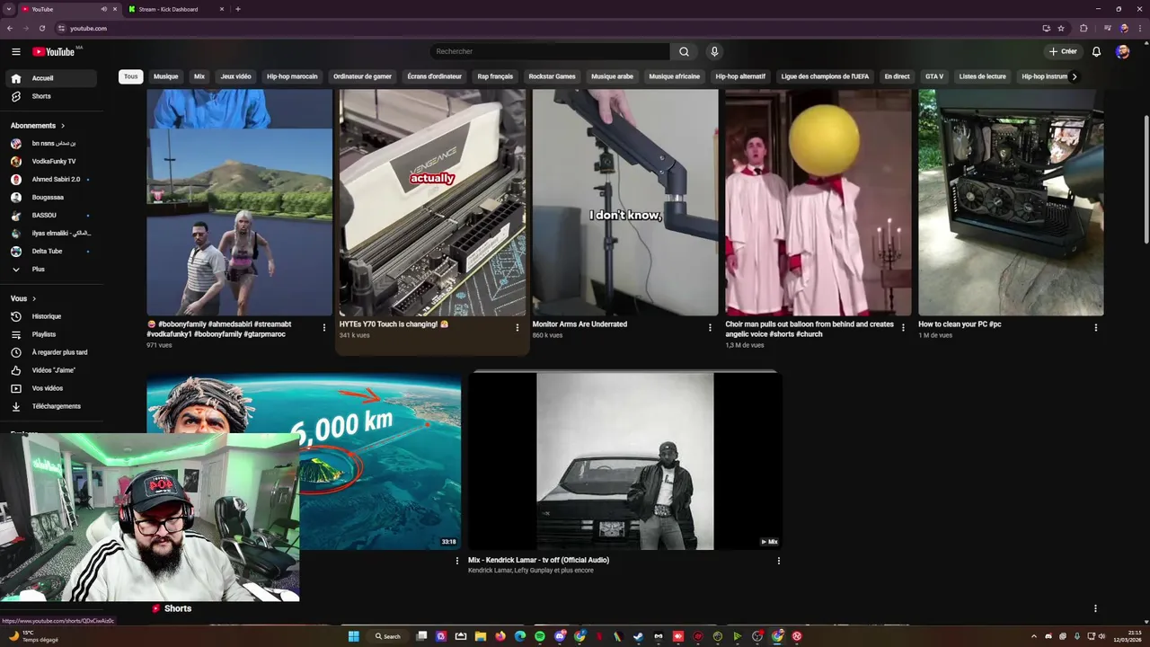
Task: Click the install app icon in address bar
Action: tap(1046, 28)
